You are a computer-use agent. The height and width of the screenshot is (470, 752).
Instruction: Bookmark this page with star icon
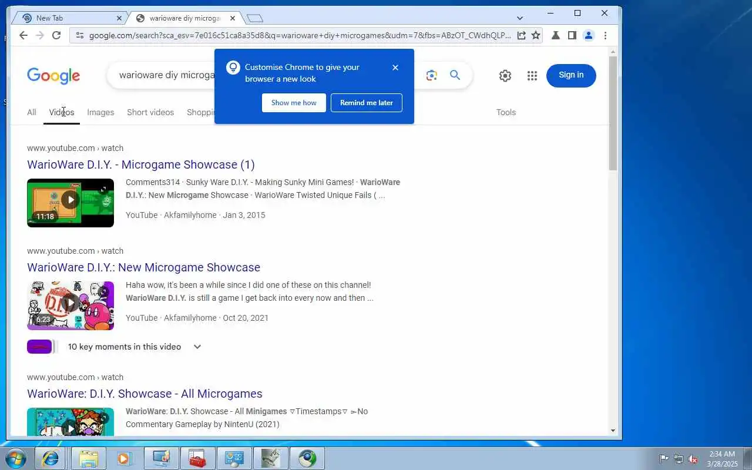pos(536,35)
